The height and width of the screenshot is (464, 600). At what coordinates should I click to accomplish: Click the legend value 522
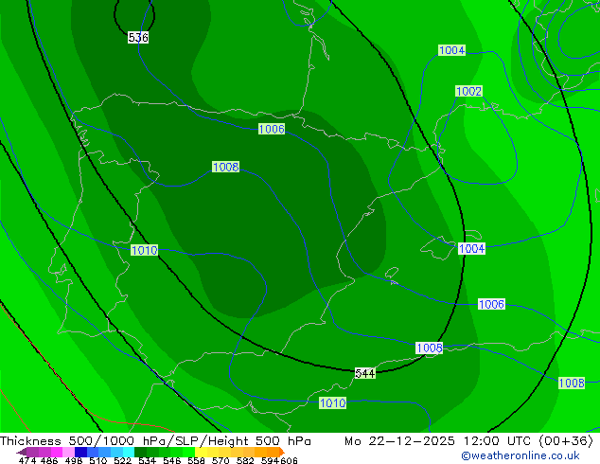pyautogui.click(x=122, y=460)
